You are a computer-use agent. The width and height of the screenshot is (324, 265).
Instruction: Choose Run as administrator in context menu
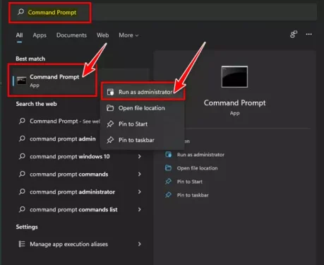(143, 92)
